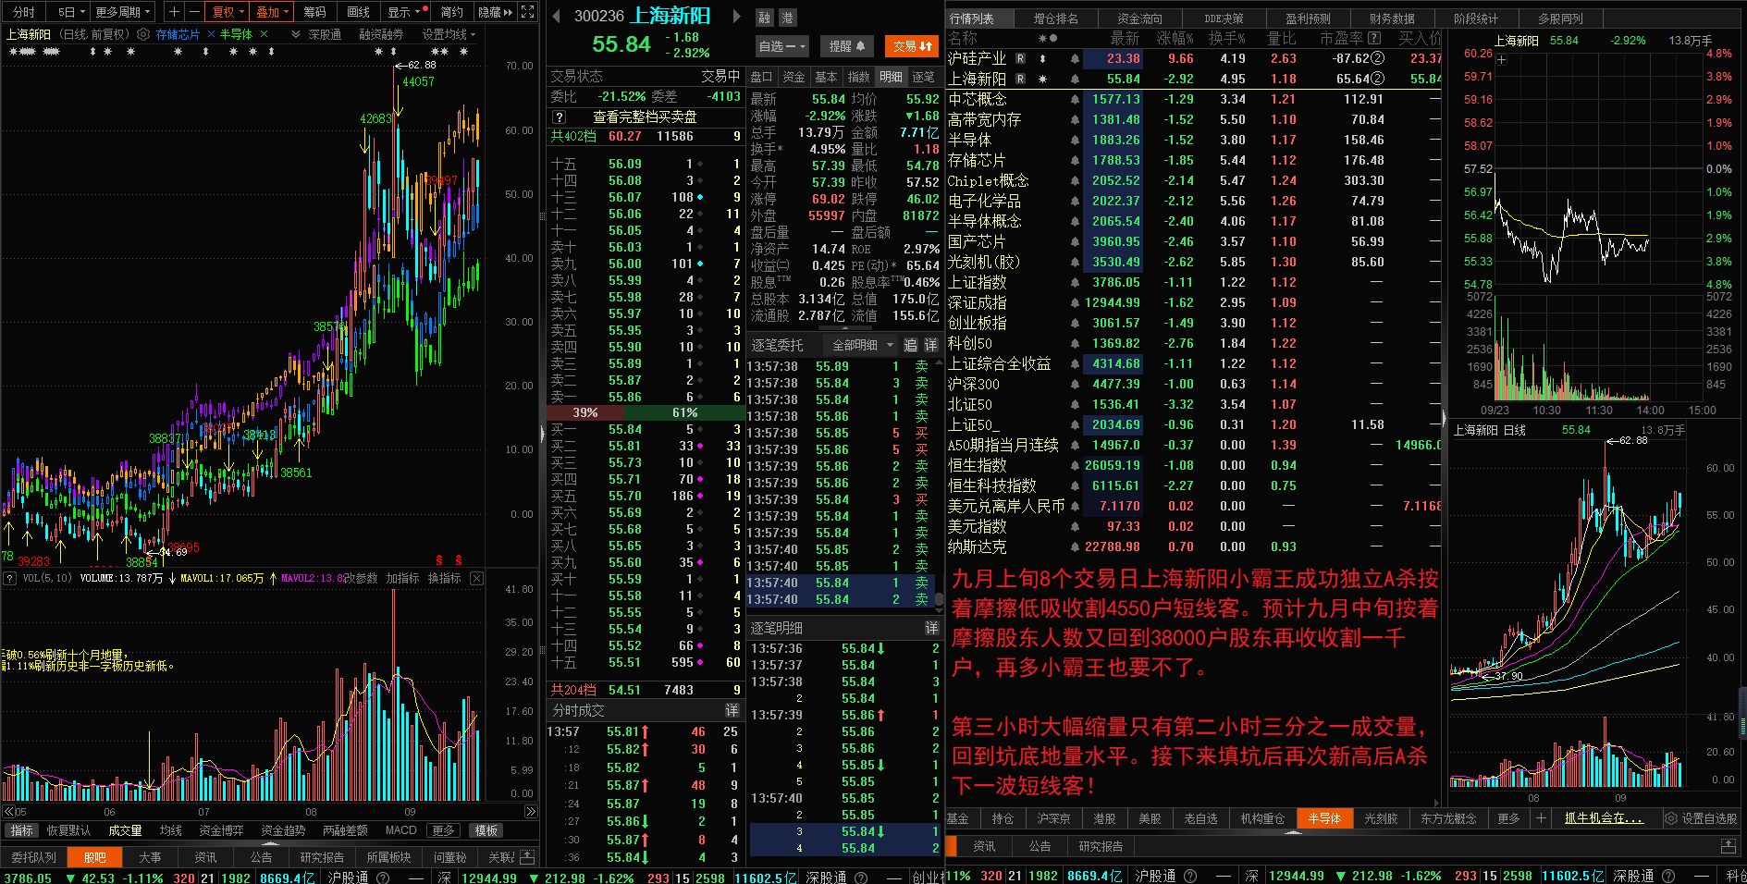1747x884 pixels.
Task: Toggle 融资融券 overlay on chart
Action: coord(381,34)
